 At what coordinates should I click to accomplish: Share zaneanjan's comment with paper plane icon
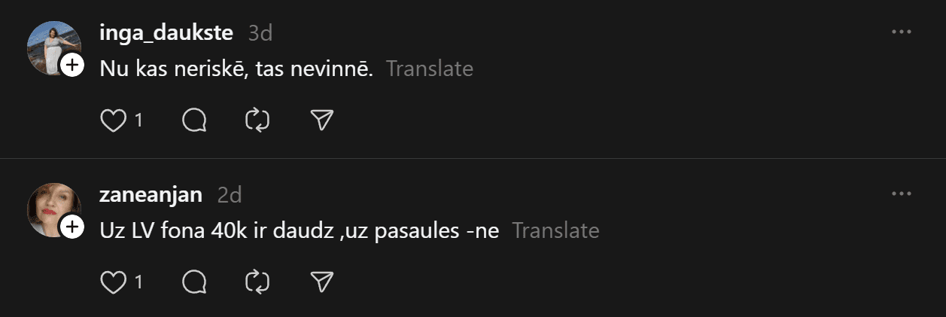(321, 282)
